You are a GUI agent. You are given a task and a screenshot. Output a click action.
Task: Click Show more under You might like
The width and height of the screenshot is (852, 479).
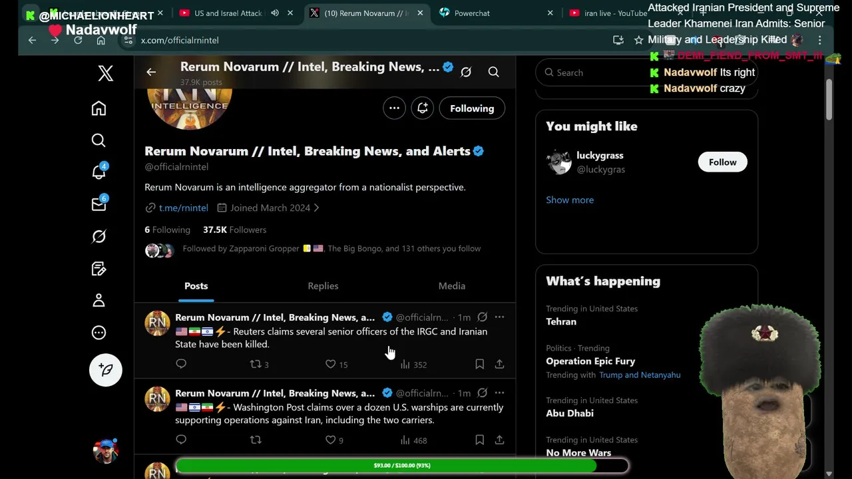570,200
